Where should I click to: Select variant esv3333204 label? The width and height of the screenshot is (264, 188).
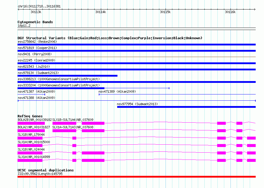59,85
